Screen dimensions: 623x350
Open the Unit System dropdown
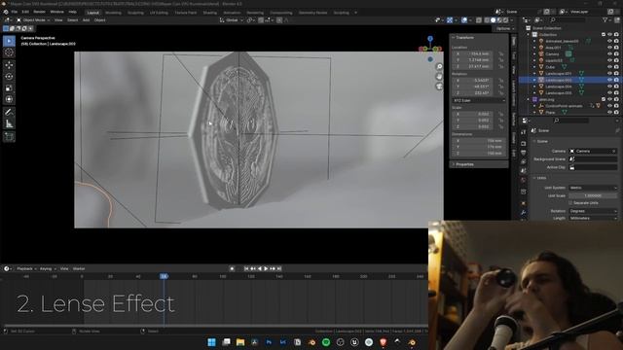593,188
